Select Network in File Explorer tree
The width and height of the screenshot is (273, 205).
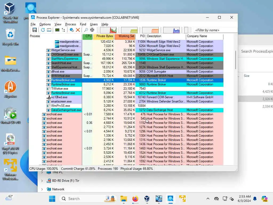pyautogui.click(x=58, y=189)
